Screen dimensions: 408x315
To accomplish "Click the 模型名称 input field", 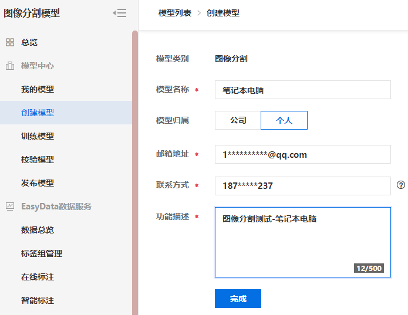I will click(x=302, y=90).
